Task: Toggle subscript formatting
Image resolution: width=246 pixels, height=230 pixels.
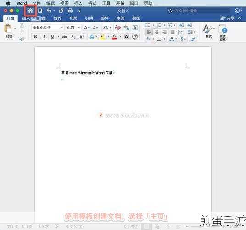Action: click(73, 37)
